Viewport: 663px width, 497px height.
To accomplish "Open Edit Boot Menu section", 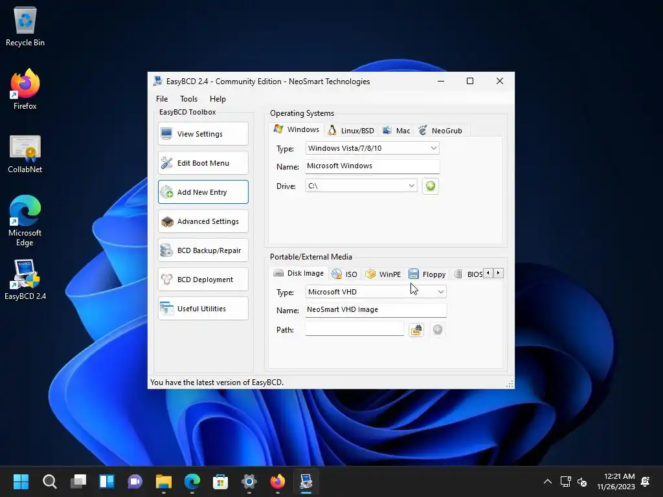I will 203,162.
